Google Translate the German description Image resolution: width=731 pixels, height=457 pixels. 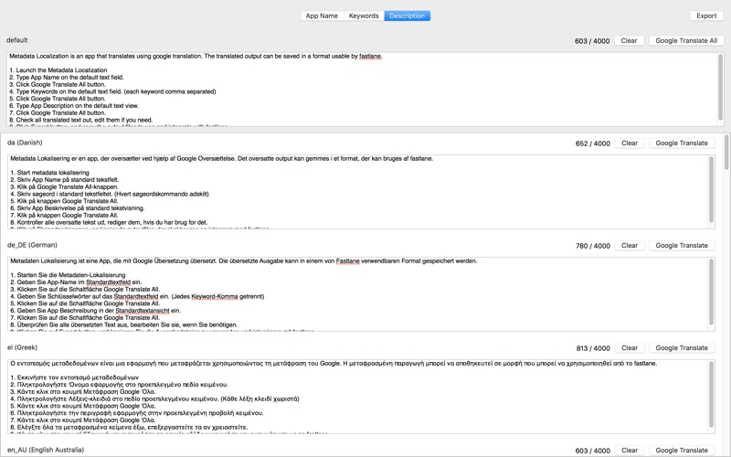click(682, 246)
